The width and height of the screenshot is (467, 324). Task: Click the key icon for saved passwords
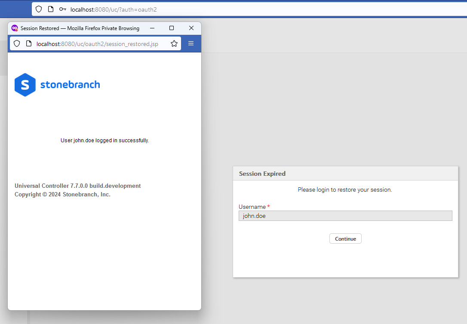pyautogui.click(x=63, y=9)
